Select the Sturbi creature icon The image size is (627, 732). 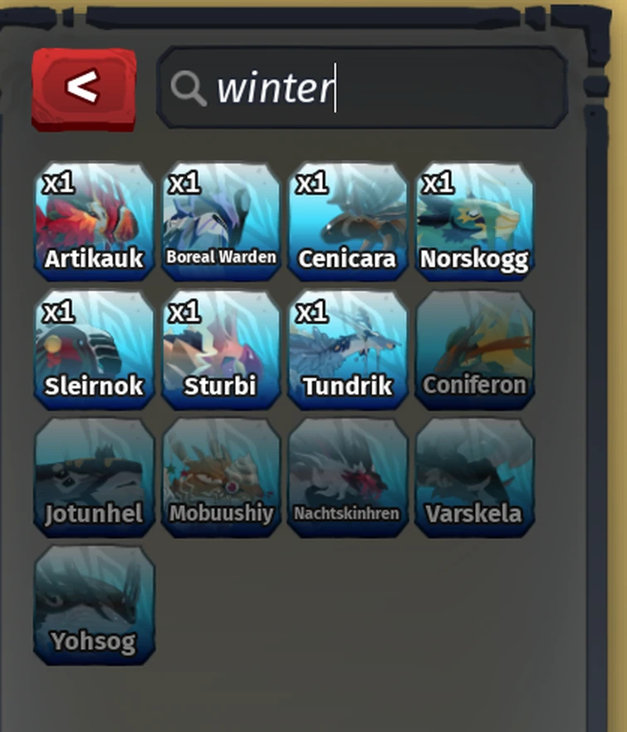(221, 349)
